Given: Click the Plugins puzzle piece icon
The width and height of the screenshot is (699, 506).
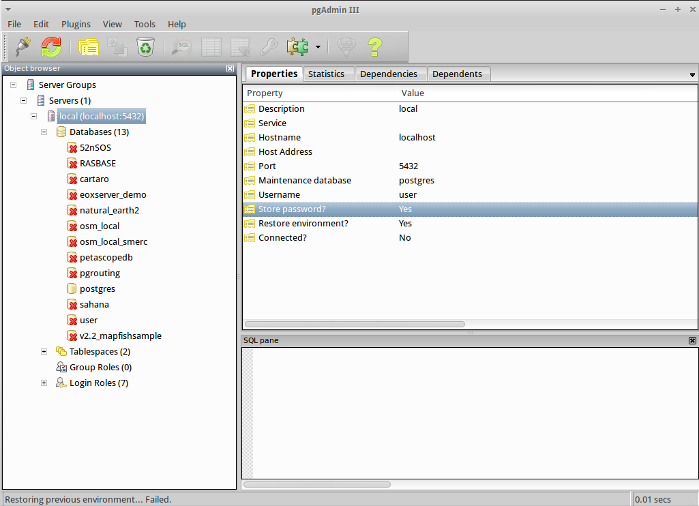Looking at the screenshot, I should pos(297,46).
